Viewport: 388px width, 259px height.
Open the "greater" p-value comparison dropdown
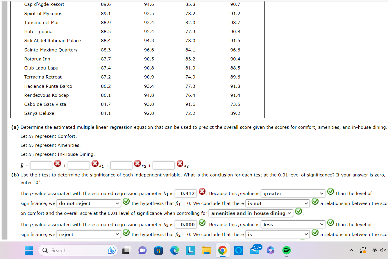[293, 193]
